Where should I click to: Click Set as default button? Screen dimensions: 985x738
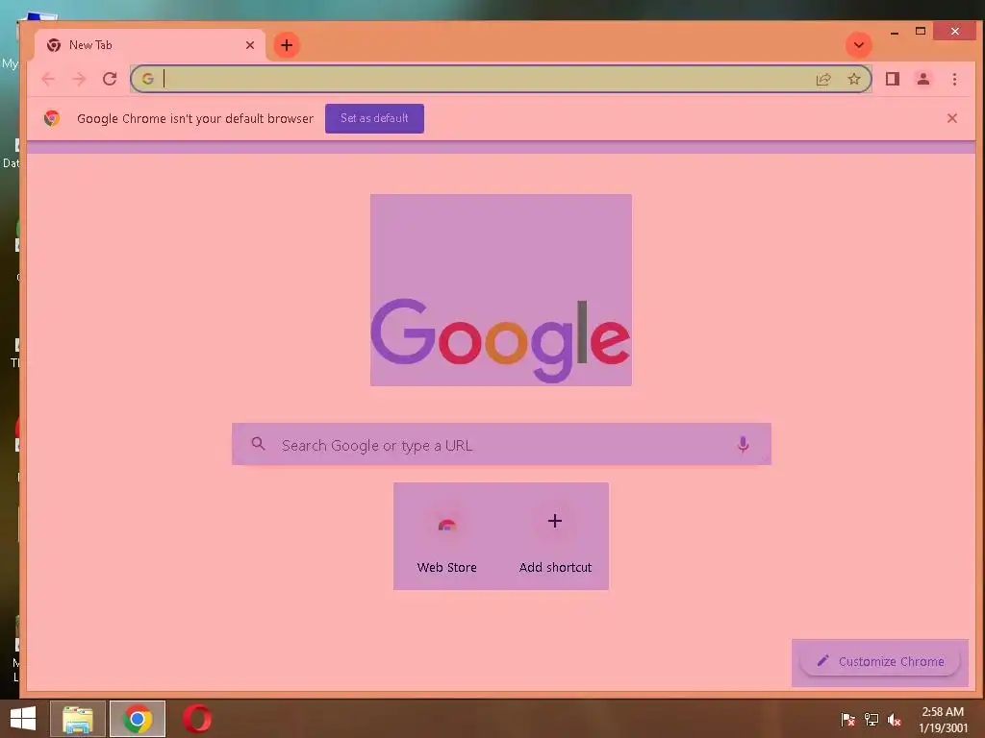pos(374,118)
